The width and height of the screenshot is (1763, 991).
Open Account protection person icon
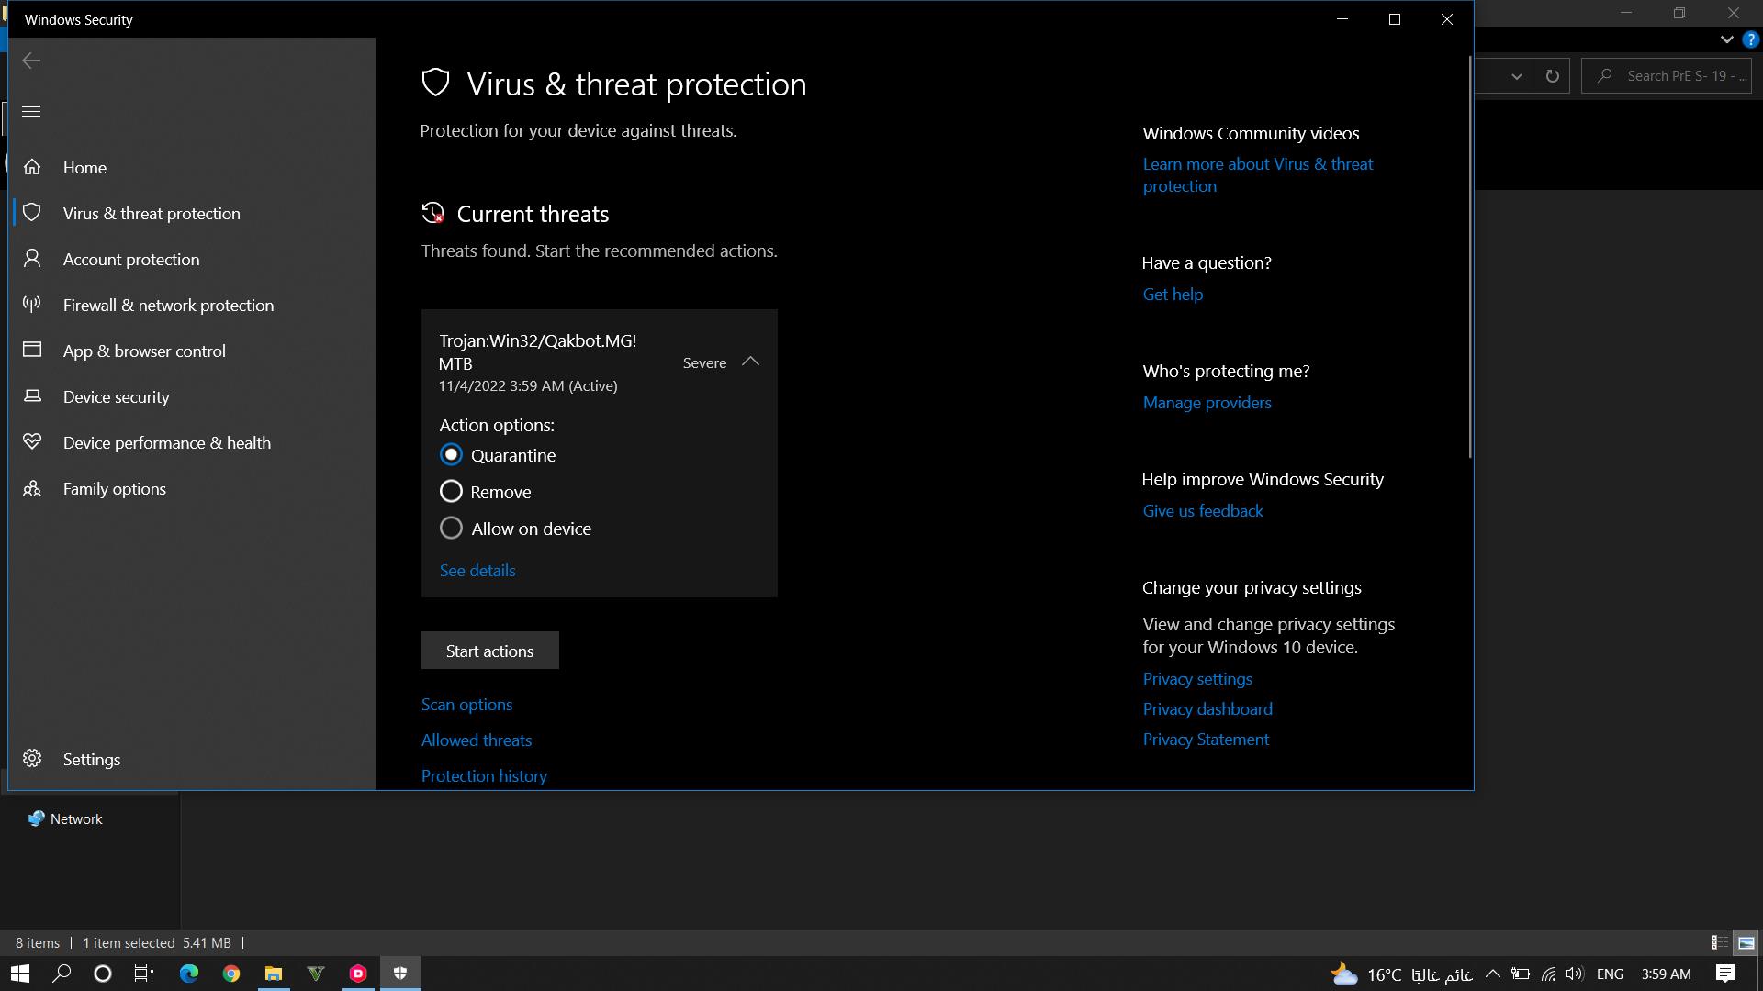[32, 259]
